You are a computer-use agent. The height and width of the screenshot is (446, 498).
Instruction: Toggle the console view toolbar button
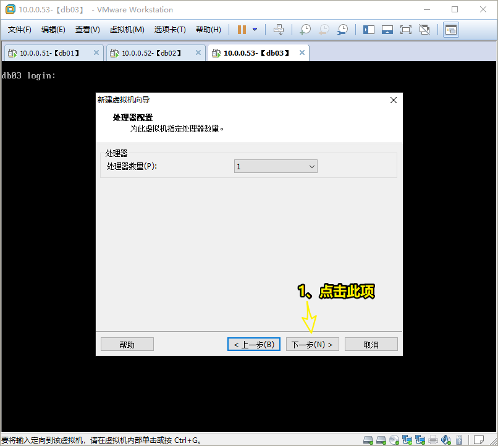click(x=451, y=30)
